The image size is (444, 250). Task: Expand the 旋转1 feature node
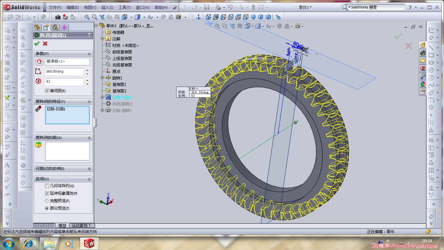[103, 78]
